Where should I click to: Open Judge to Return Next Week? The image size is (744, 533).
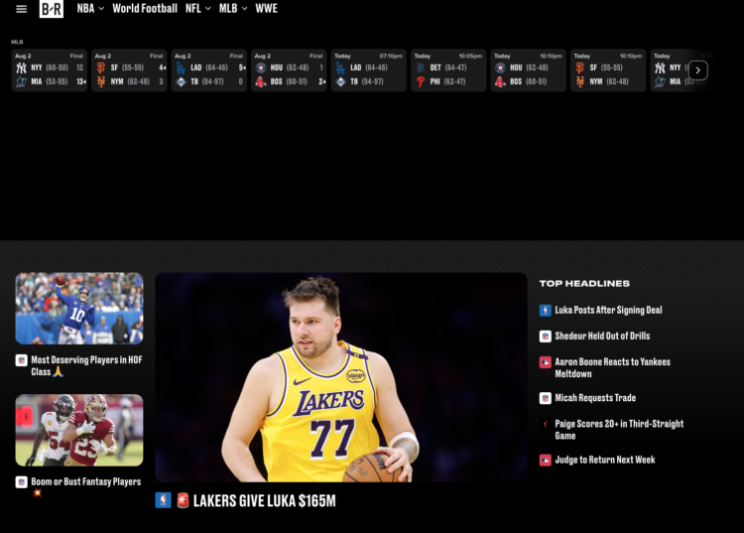(605, 460)
